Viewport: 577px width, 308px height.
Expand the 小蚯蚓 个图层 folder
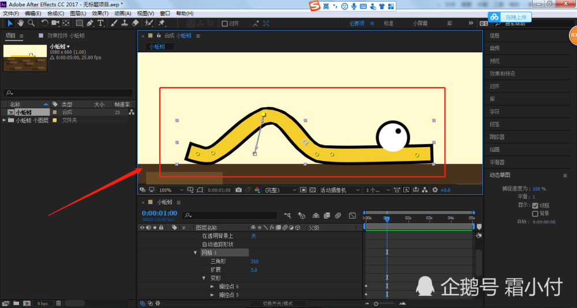(x=5, y=121)
